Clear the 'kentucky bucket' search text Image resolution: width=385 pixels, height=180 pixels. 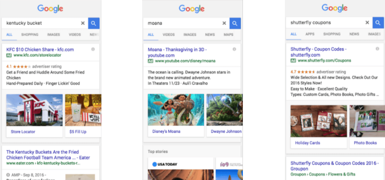click(83, 23)
